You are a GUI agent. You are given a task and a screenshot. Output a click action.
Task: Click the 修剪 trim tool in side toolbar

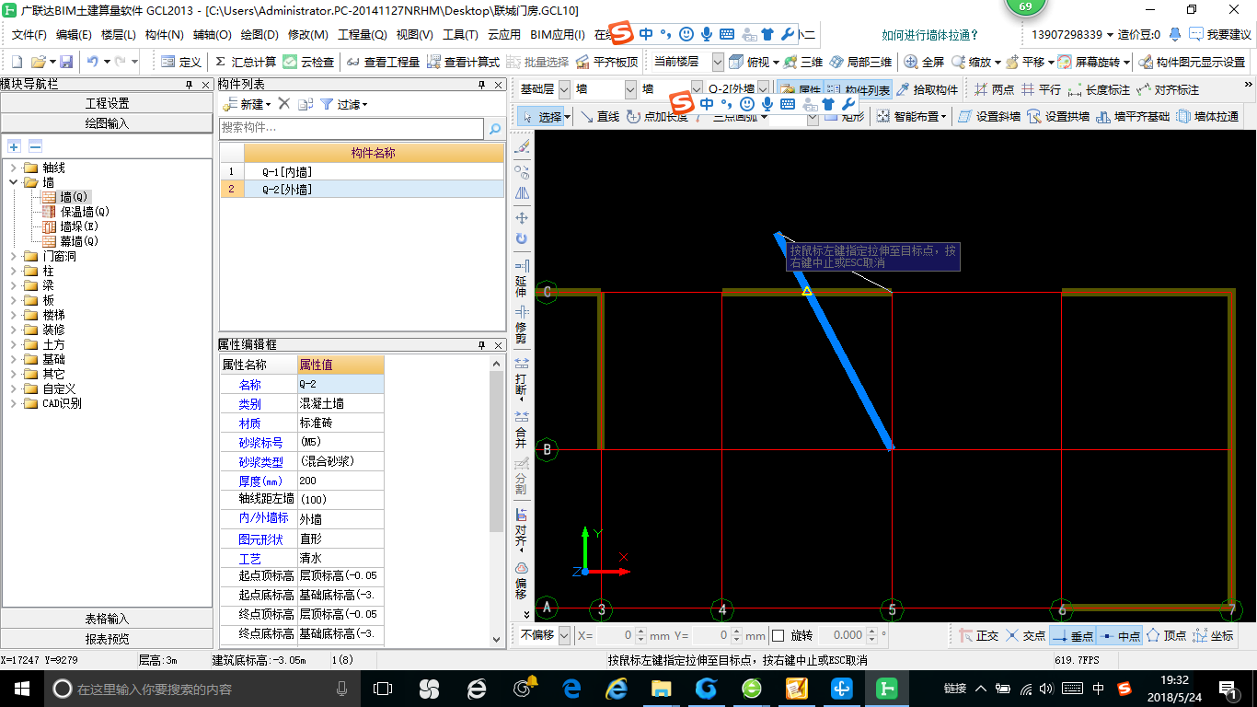point(521,325)
